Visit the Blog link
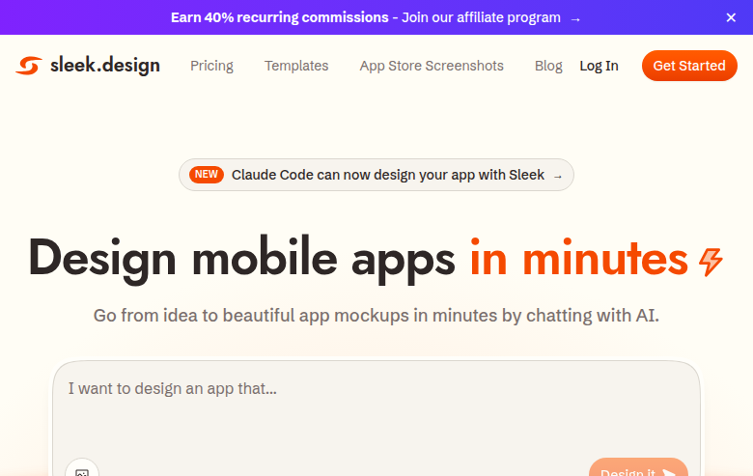This screenshot has width=753, height=476. (548, 66)
